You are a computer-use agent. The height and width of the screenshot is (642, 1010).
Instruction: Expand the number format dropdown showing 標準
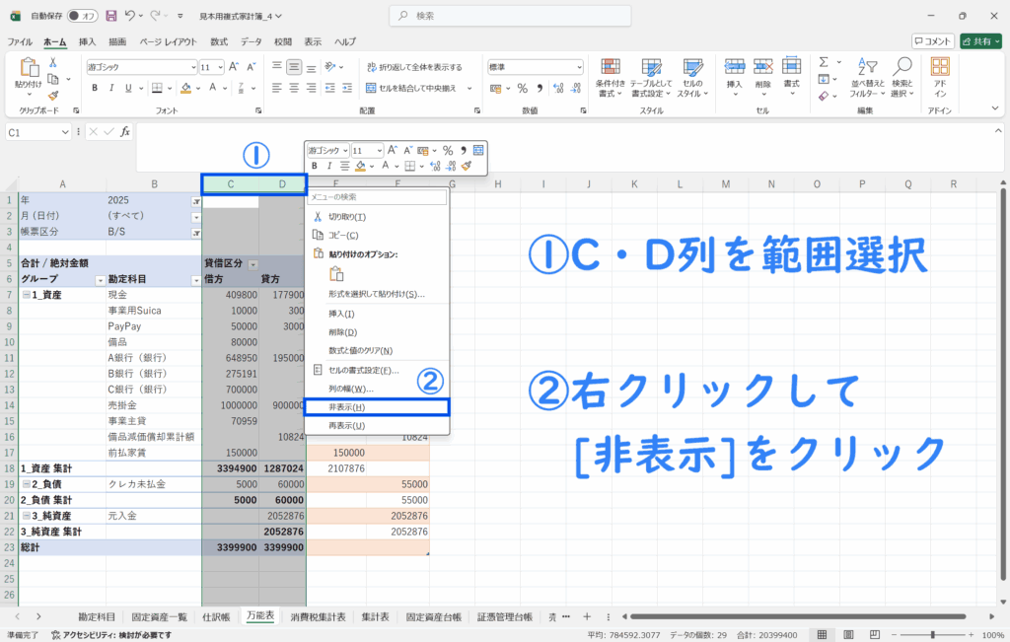coord(576,67)
